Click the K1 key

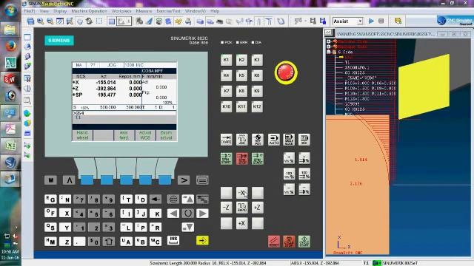click(x=226, y=60)
